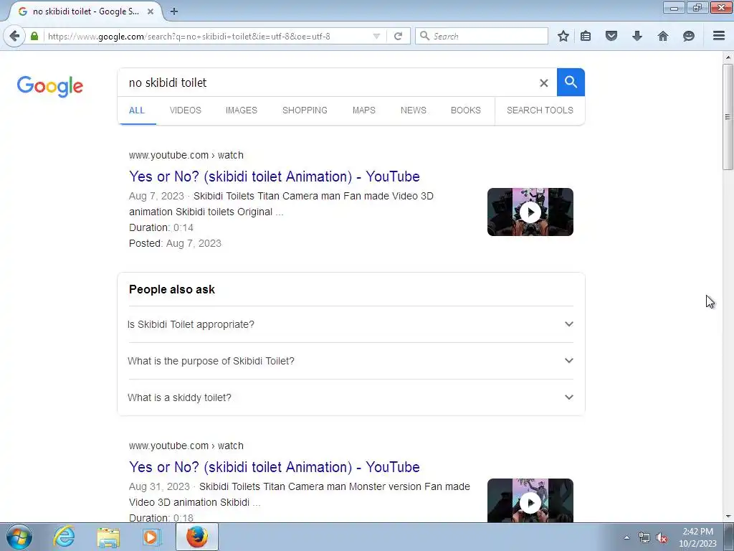The image size is (734, 551).
Task: Launch Internet Explorer from the taskbar
Action: (64, 537)
